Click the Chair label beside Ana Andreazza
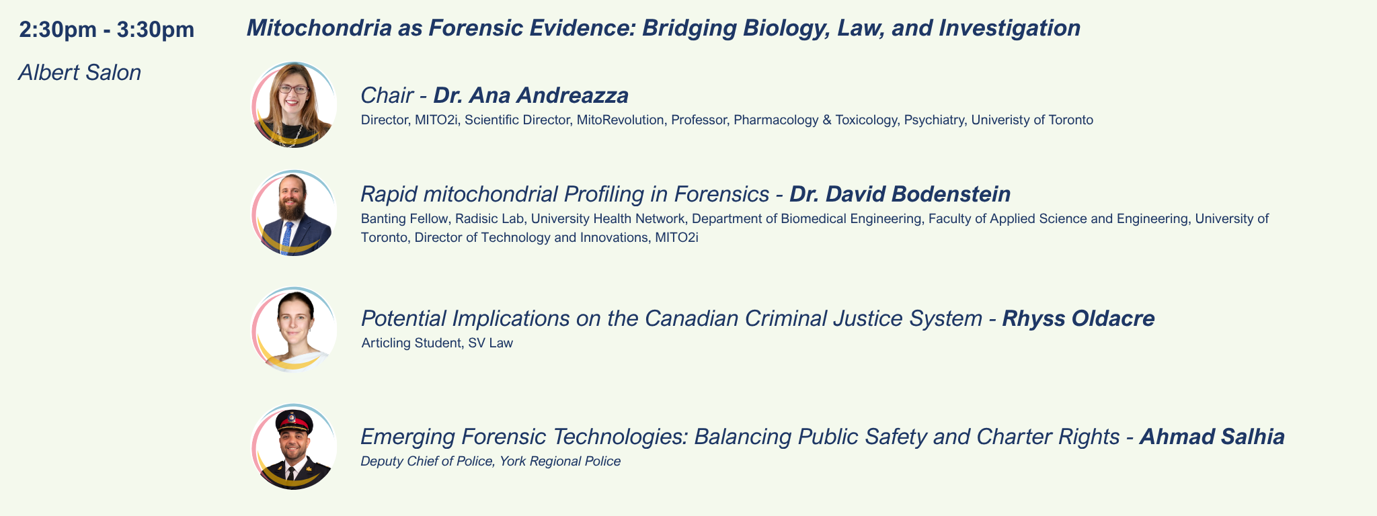1377x516 pixels. coord(387,95)
